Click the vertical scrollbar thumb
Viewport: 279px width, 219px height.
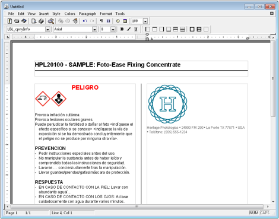273,79
